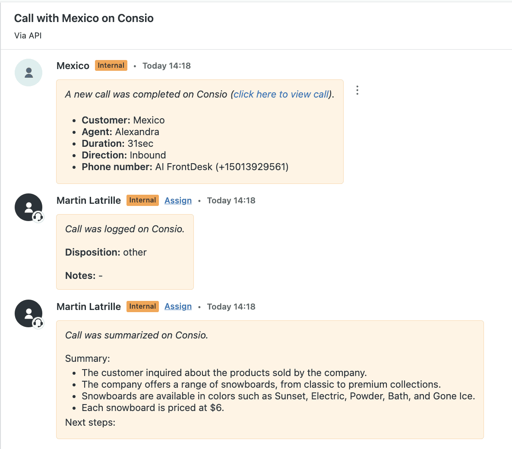The image size is (512, 449).
Task: Click Assign on the call logged note
Action: 178,200
